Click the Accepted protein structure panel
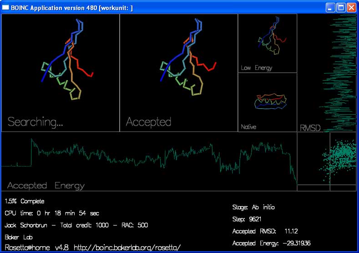Image resolution: width=359 pixels, height=253 pixels. (179, 73)
